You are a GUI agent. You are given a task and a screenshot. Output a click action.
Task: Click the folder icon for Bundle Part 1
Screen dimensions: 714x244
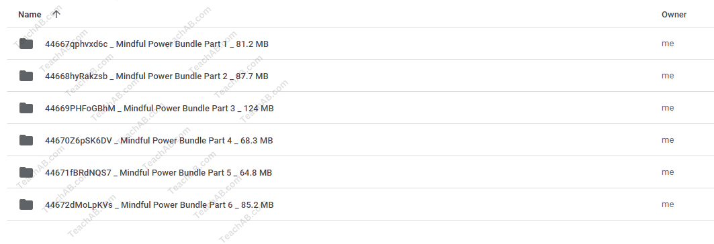26,44
